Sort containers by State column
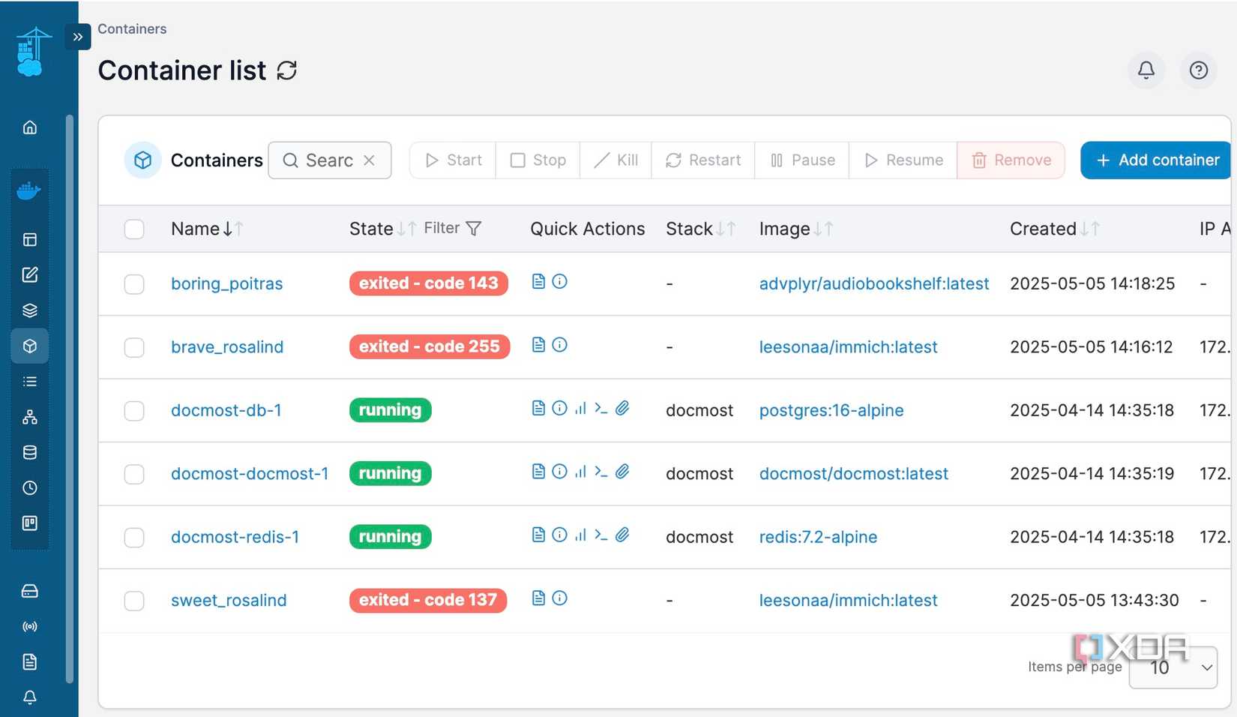Image resolution: width=1237 pixels, height=717 pixels. click(x=382, y=229)
